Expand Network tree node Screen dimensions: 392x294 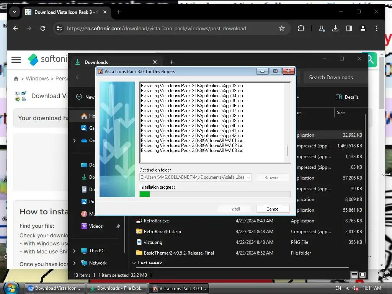[x=75, y=263]
